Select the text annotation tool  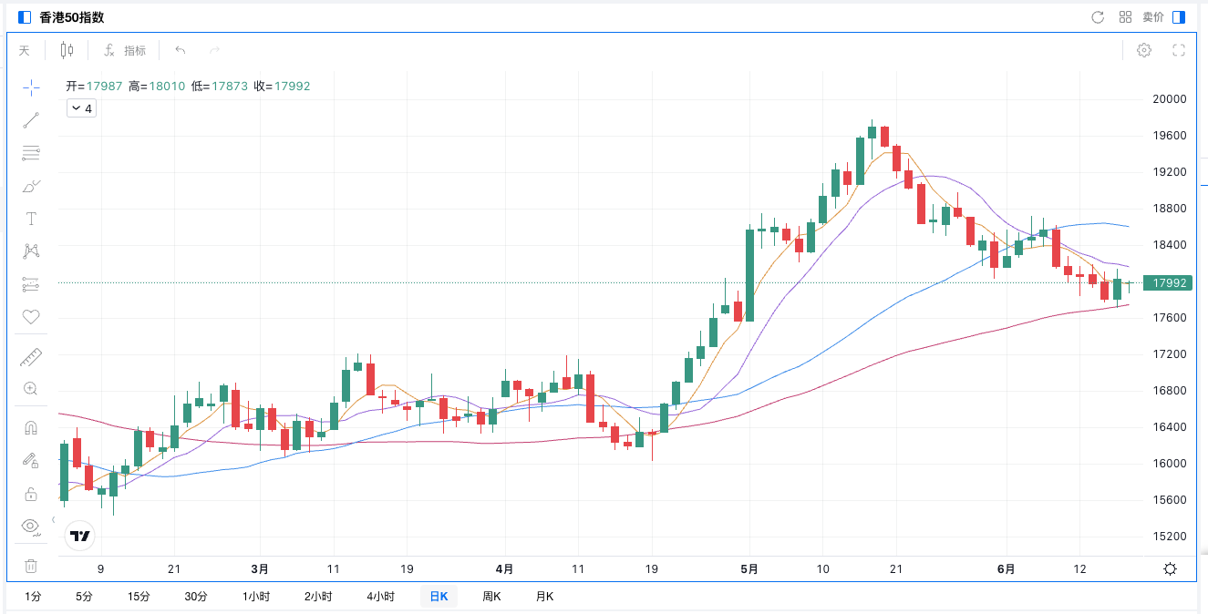coord(31,219)
